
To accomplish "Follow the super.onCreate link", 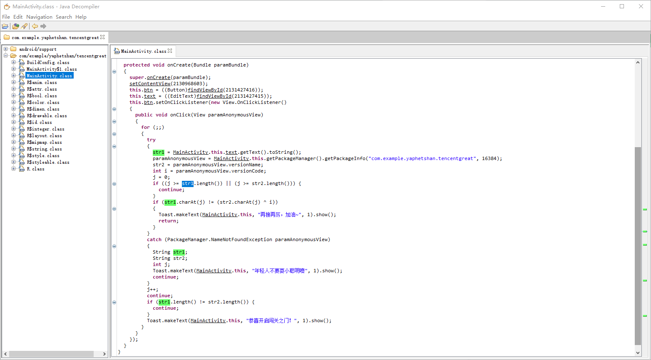I will (x=159, y=77).
